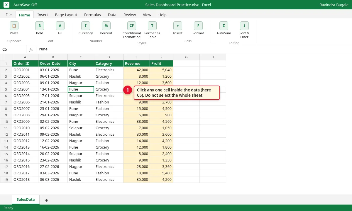Open the View ribbon tab
Viewport: 352px width, 211px height.
pos(147,15)
